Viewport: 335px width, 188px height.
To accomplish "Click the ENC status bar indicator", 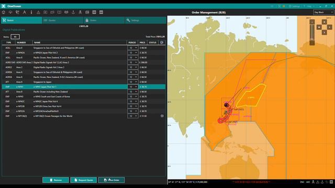I will tap(302, 182).
